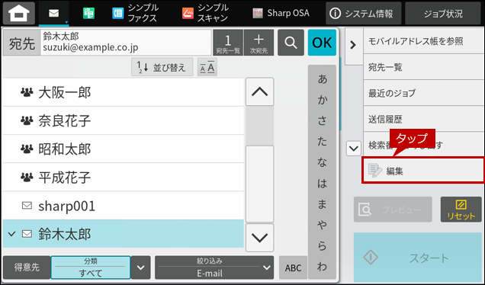
Task: Tap the リセット button
Action: coord(461,210)
